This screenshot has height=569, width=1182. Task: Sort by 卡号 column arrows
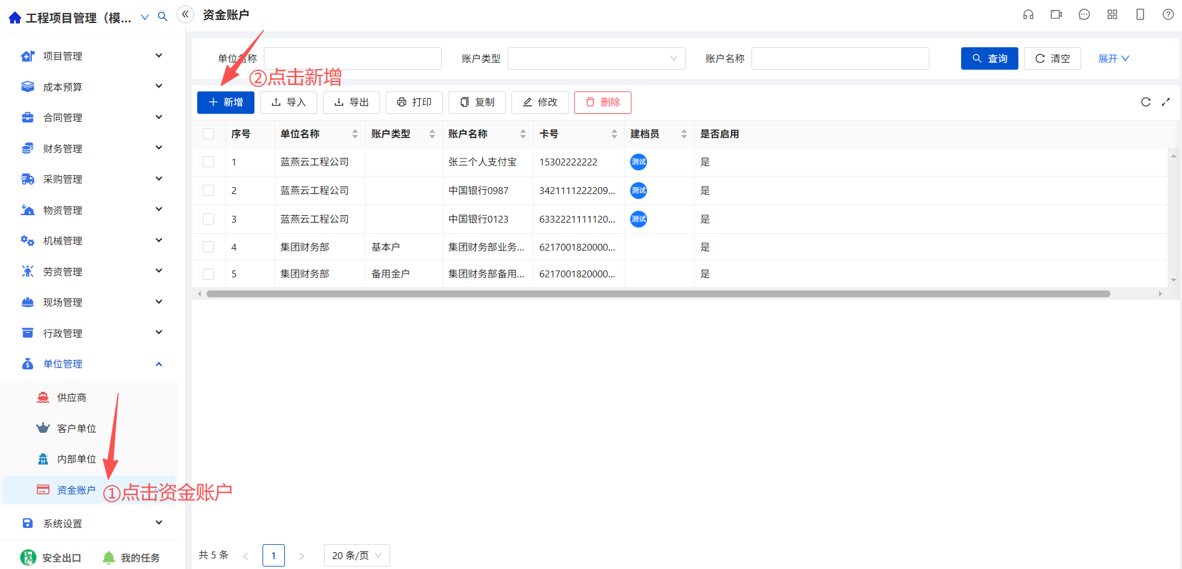click(x=615, y=134)
